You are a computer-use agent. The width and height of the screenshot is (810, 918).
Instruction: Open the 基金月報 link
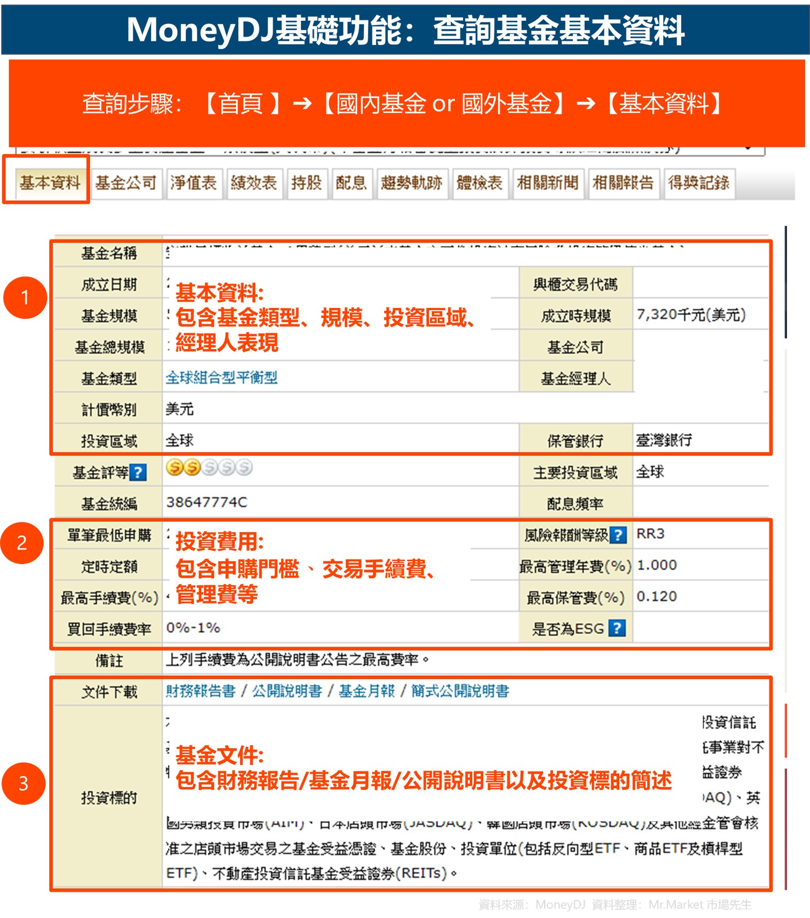click(367, 691)
